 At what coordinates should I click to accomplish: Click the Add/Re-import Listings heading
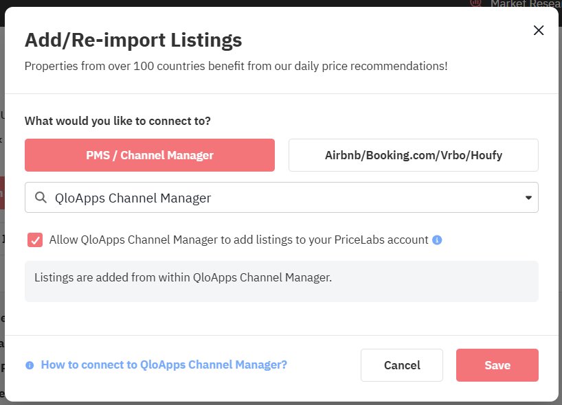133,40
